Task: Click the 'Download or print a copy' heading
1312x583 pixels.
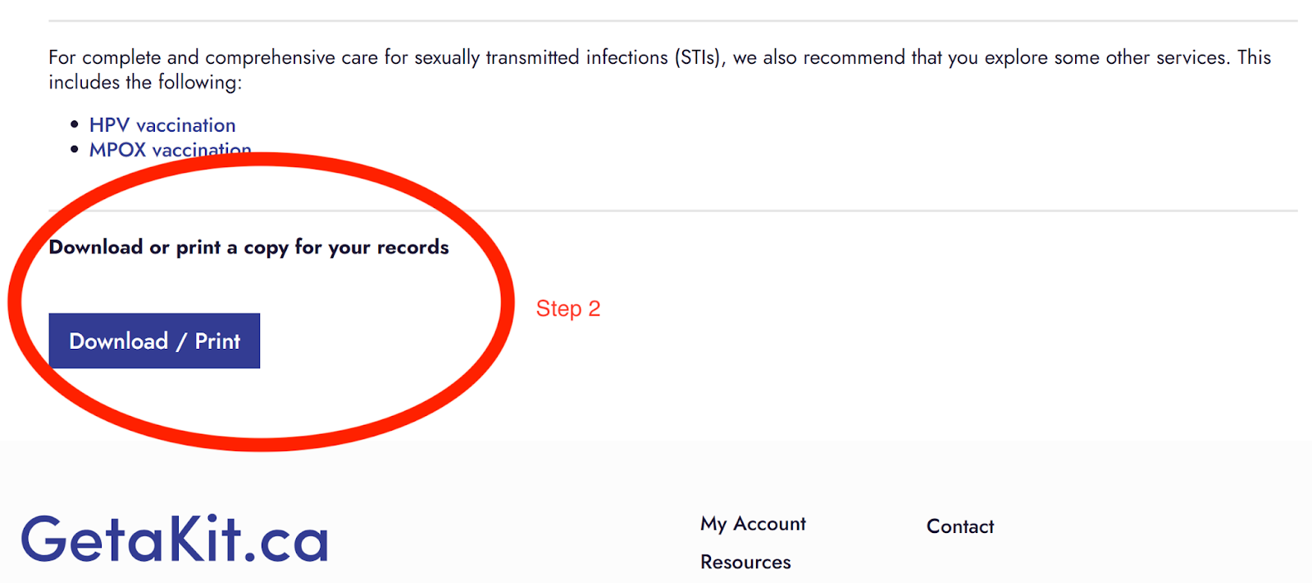Action: click(x=248, y=247)
